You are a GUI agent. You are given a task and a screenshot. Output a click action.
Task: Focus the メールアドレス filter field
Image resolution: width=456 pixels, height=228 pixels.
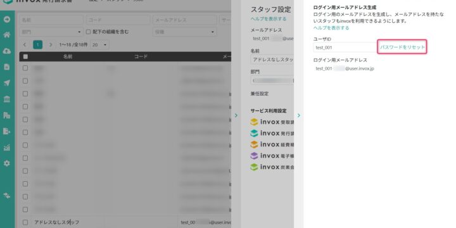coord(185,20)
